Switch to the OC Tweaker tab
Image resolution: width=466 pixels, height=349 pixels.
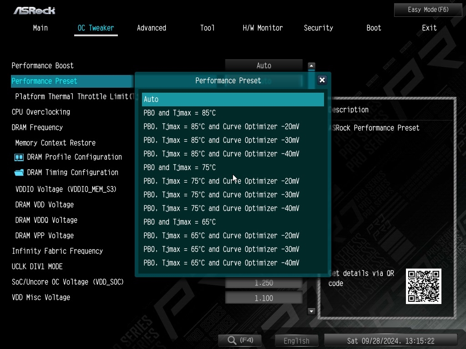[96, 28]
